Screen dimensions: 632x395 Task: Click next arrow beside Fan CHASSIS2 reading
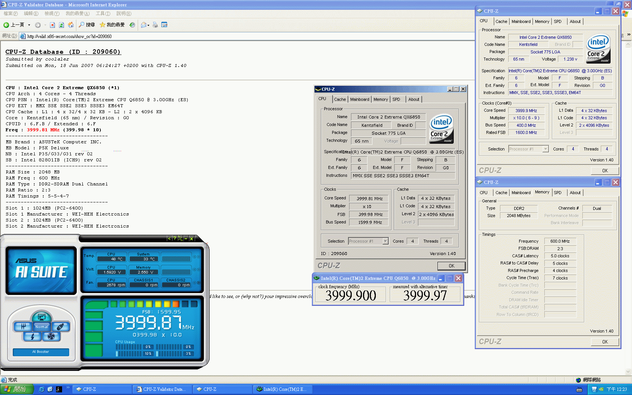pos(199,283)
